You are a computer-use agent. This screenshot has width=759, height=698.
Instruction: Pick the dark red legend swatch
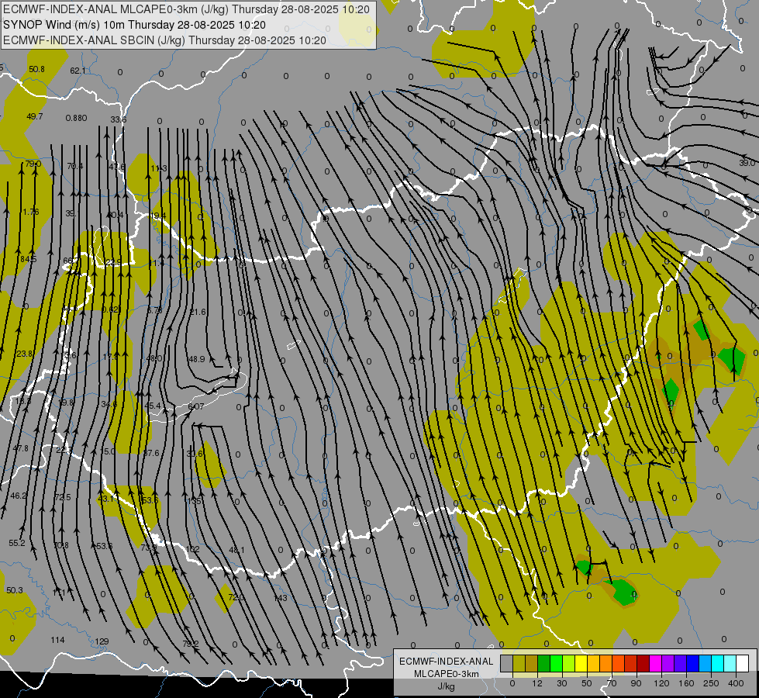click(x=643, y=663)
